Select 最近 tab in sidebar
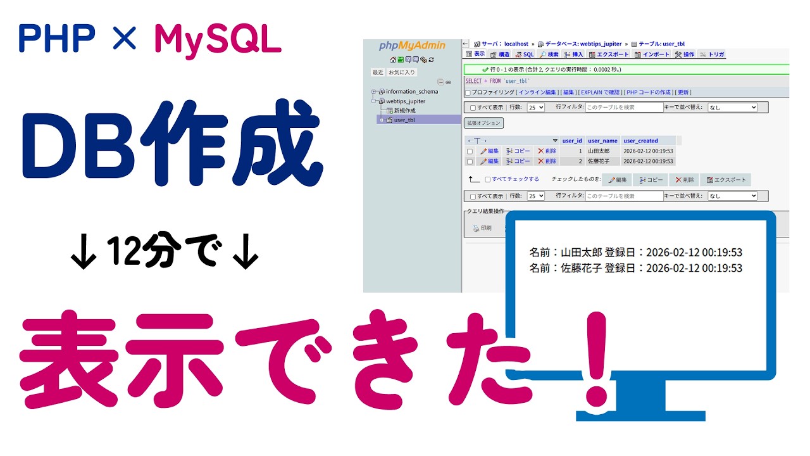Screen dimensions: 810x456 coord(378,72)
